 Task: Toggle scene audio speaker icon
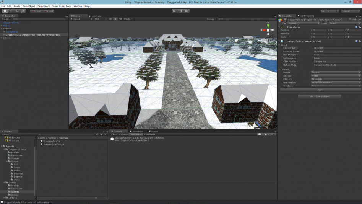[x=120, y=19]
